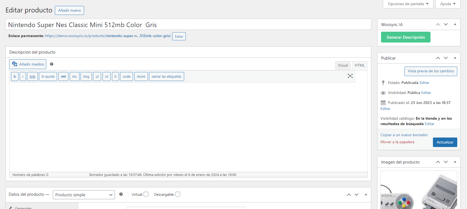Insert a code tag
The width and height of the screenshot is (467, 209).
click(x=127, y=76)
